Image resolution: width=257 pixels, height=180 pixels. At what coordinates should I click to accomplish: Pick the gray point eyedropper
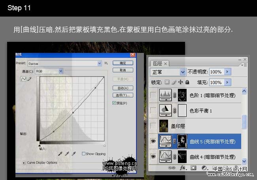coord(67,154)
